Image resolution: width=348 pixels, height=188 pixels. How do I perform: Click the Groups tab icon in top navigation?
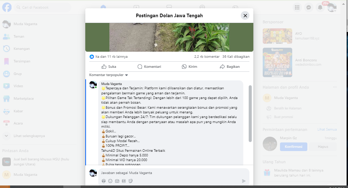(x=202, y=7)
